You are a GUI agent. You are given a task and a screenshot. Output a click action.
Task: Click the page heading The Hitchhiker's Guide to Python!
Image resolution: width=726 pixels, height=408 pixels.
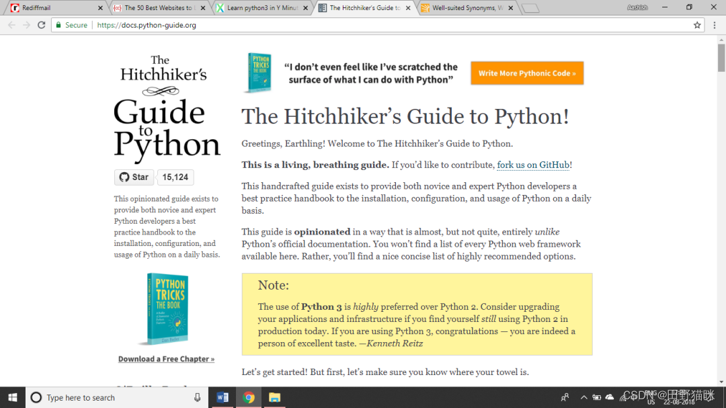tap(405, 116)
